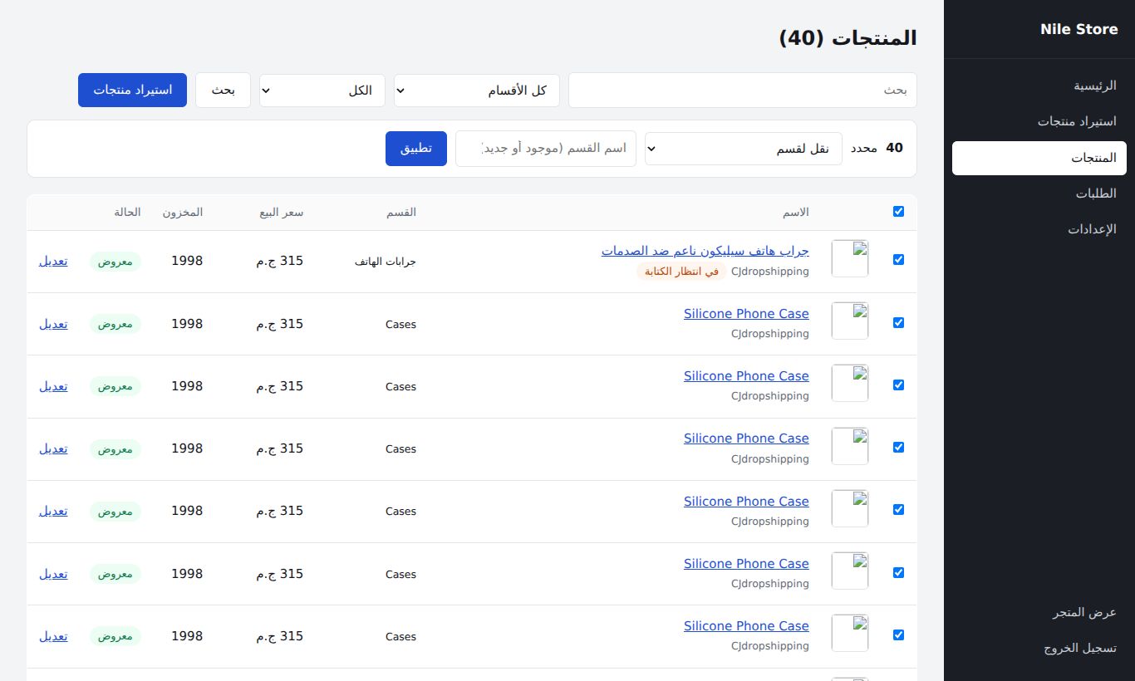Click the سعر البيع column header

coord(282,213)
